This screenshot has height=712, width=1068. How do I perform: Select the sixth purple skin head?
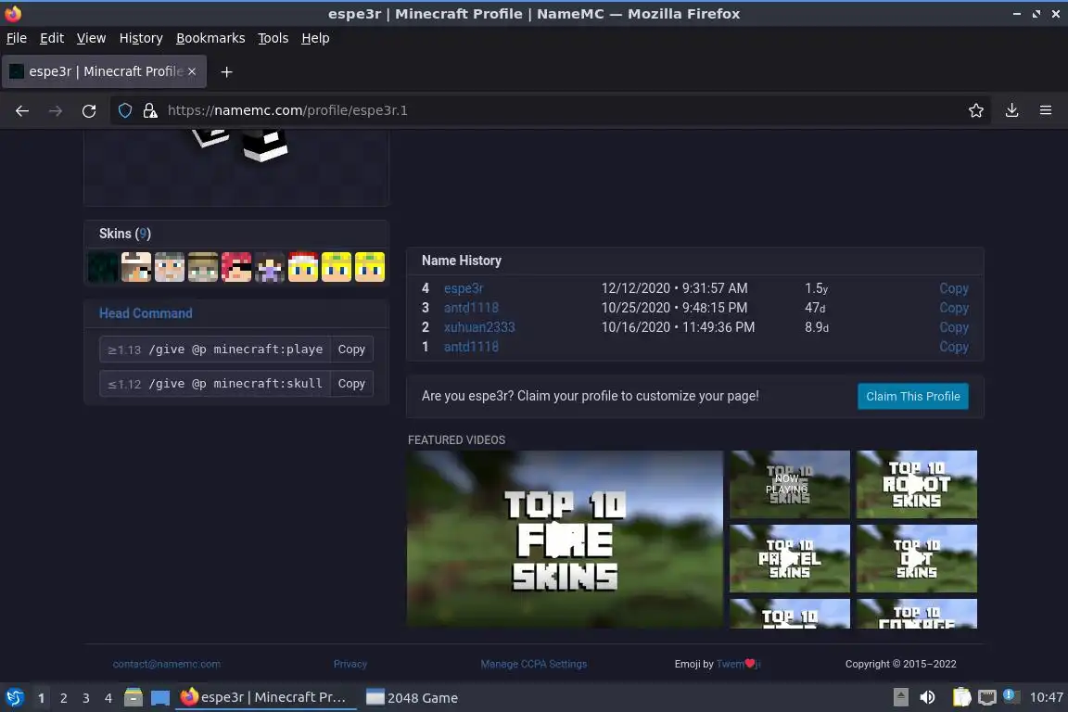click(270, 267)
